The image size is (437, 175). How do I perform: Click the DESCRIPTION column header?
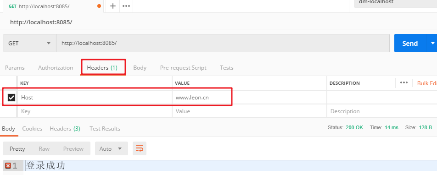(x=344, y=83)
